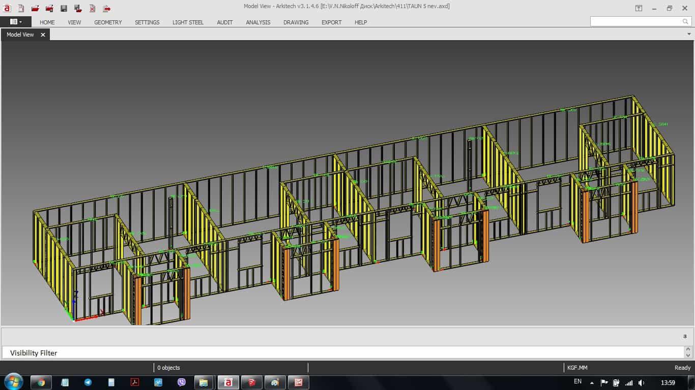The width and height of the screenshot is (695, 390).
Task: Open the LIGHT STEEL ribbon tab
Action: [188, 22]
